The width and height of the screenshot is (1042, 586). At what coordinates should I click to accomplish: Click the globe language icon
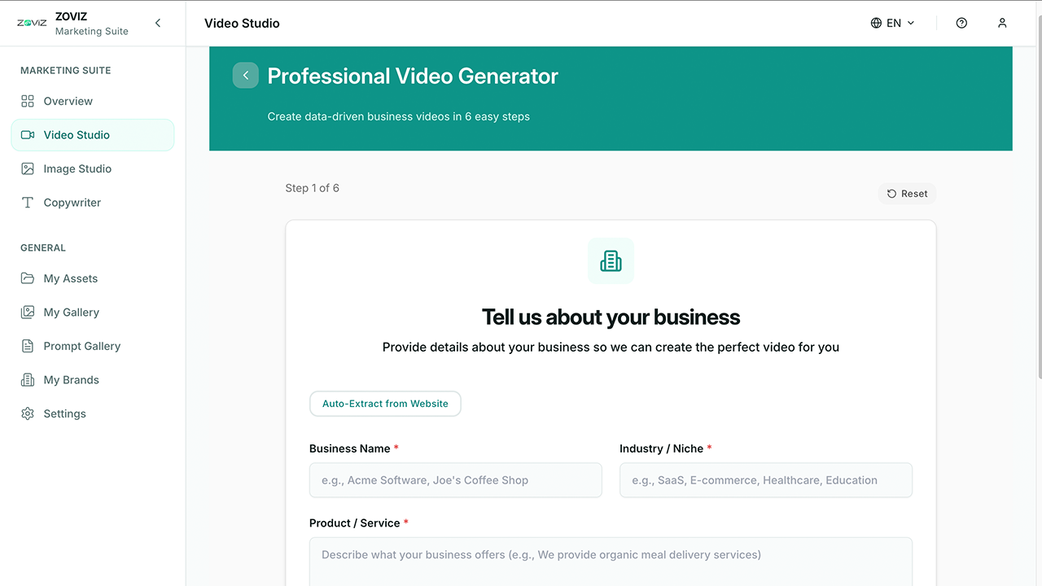pyautogui.click(x=876, y=23)
